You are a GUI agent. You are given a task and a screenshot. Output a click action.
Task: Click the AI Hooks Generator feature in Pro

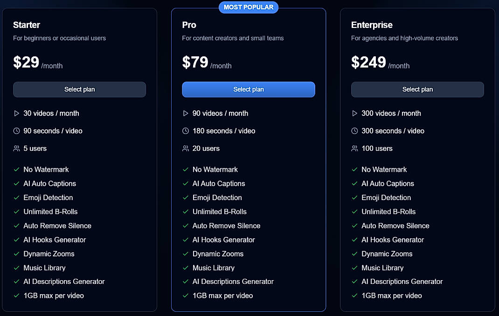[x=223, y=240]
